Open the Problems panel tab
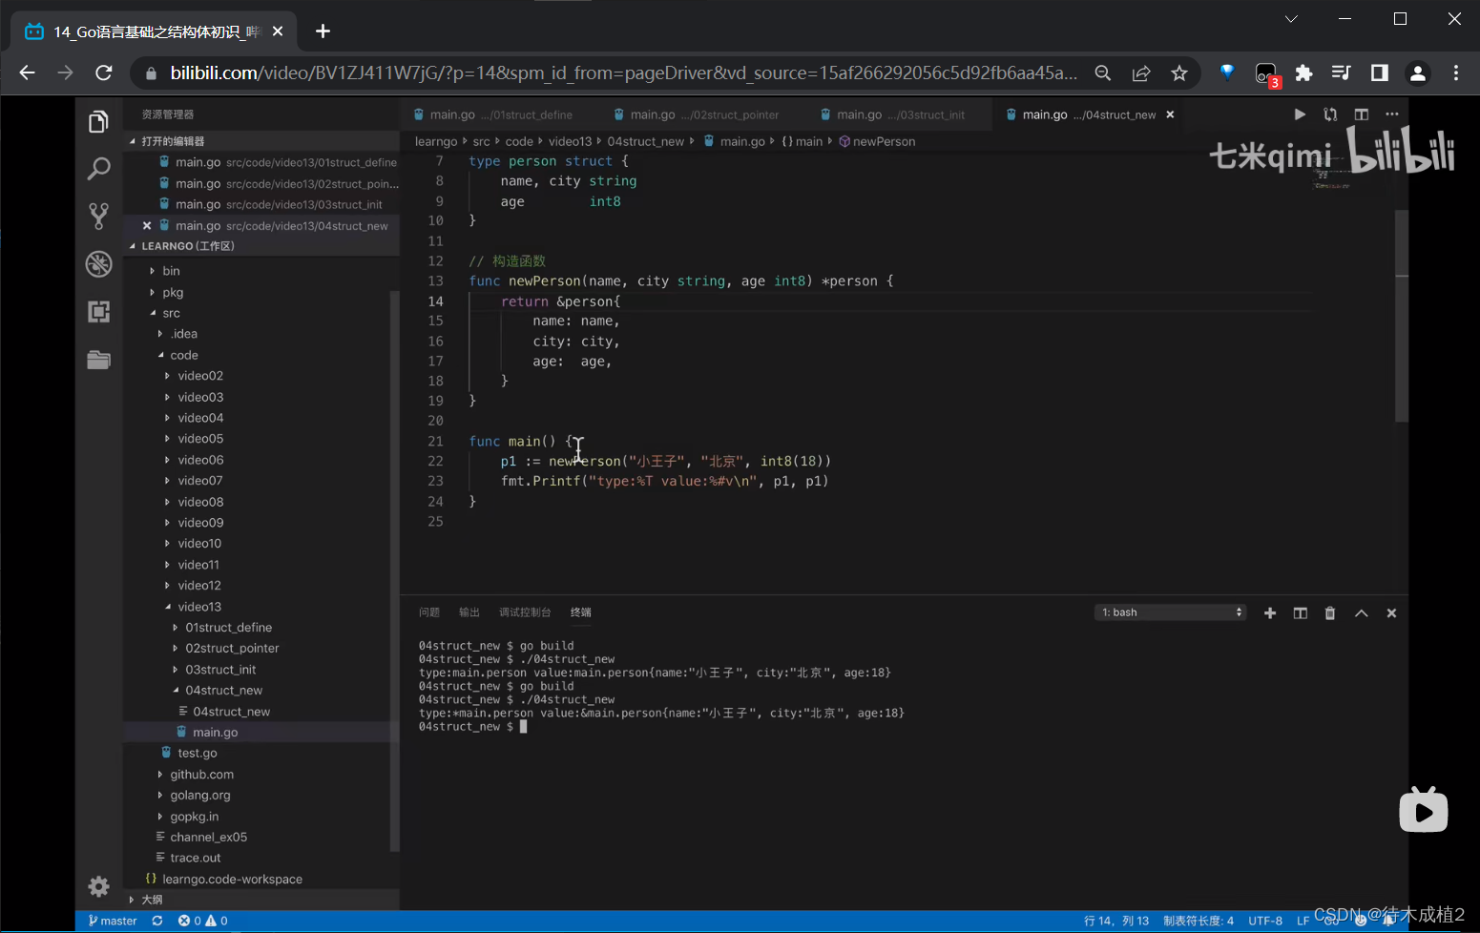Screen dimensions: 1480x933 [429, 612]
